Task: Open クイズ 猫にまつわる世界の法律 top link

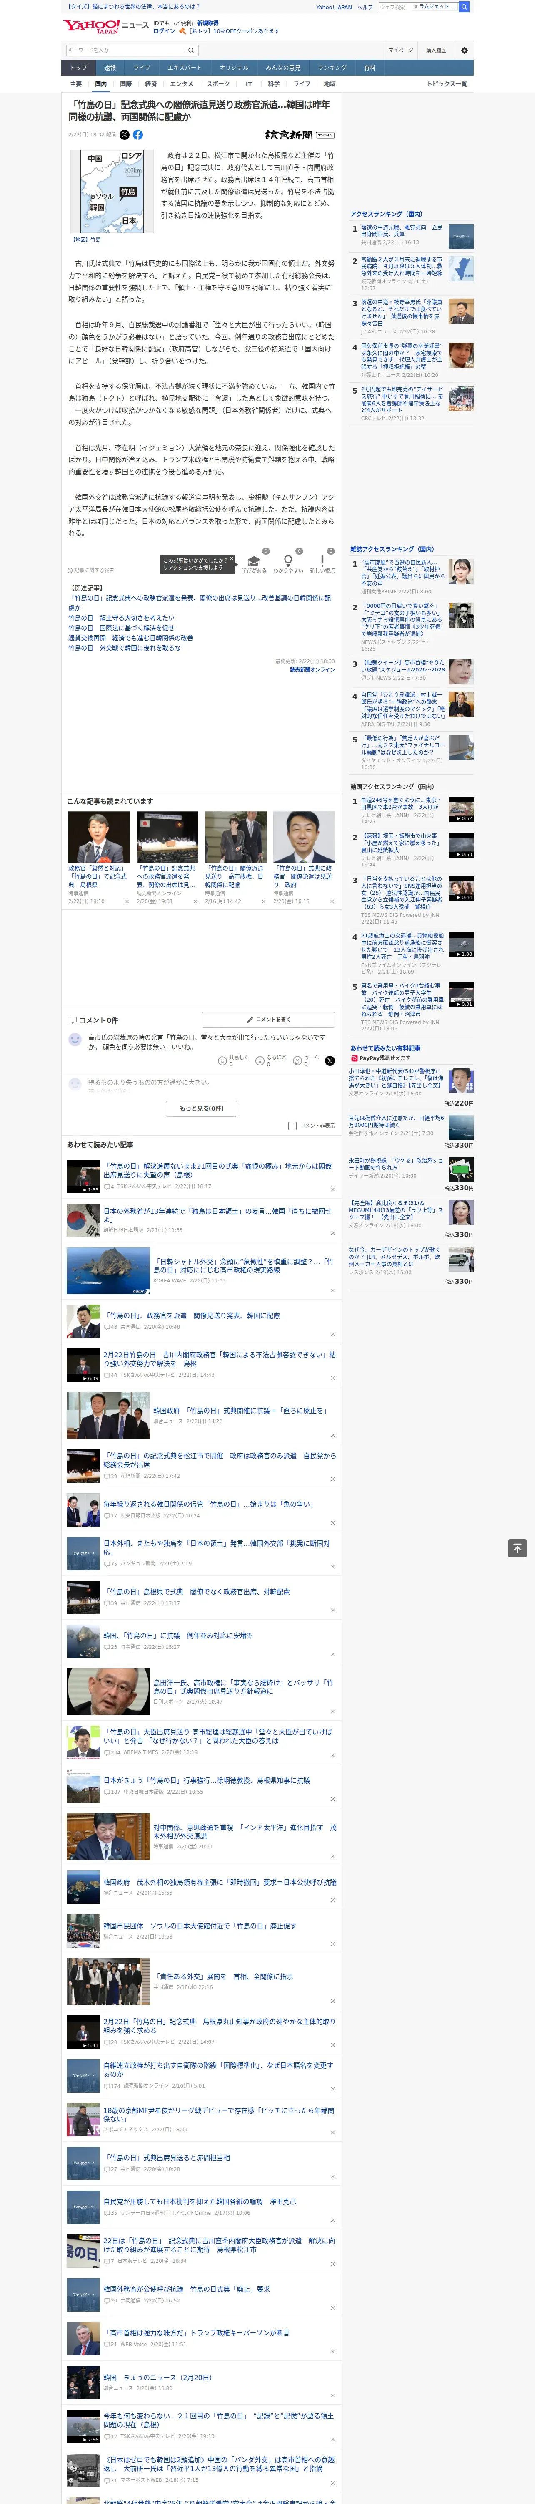Action: [133, 7]
